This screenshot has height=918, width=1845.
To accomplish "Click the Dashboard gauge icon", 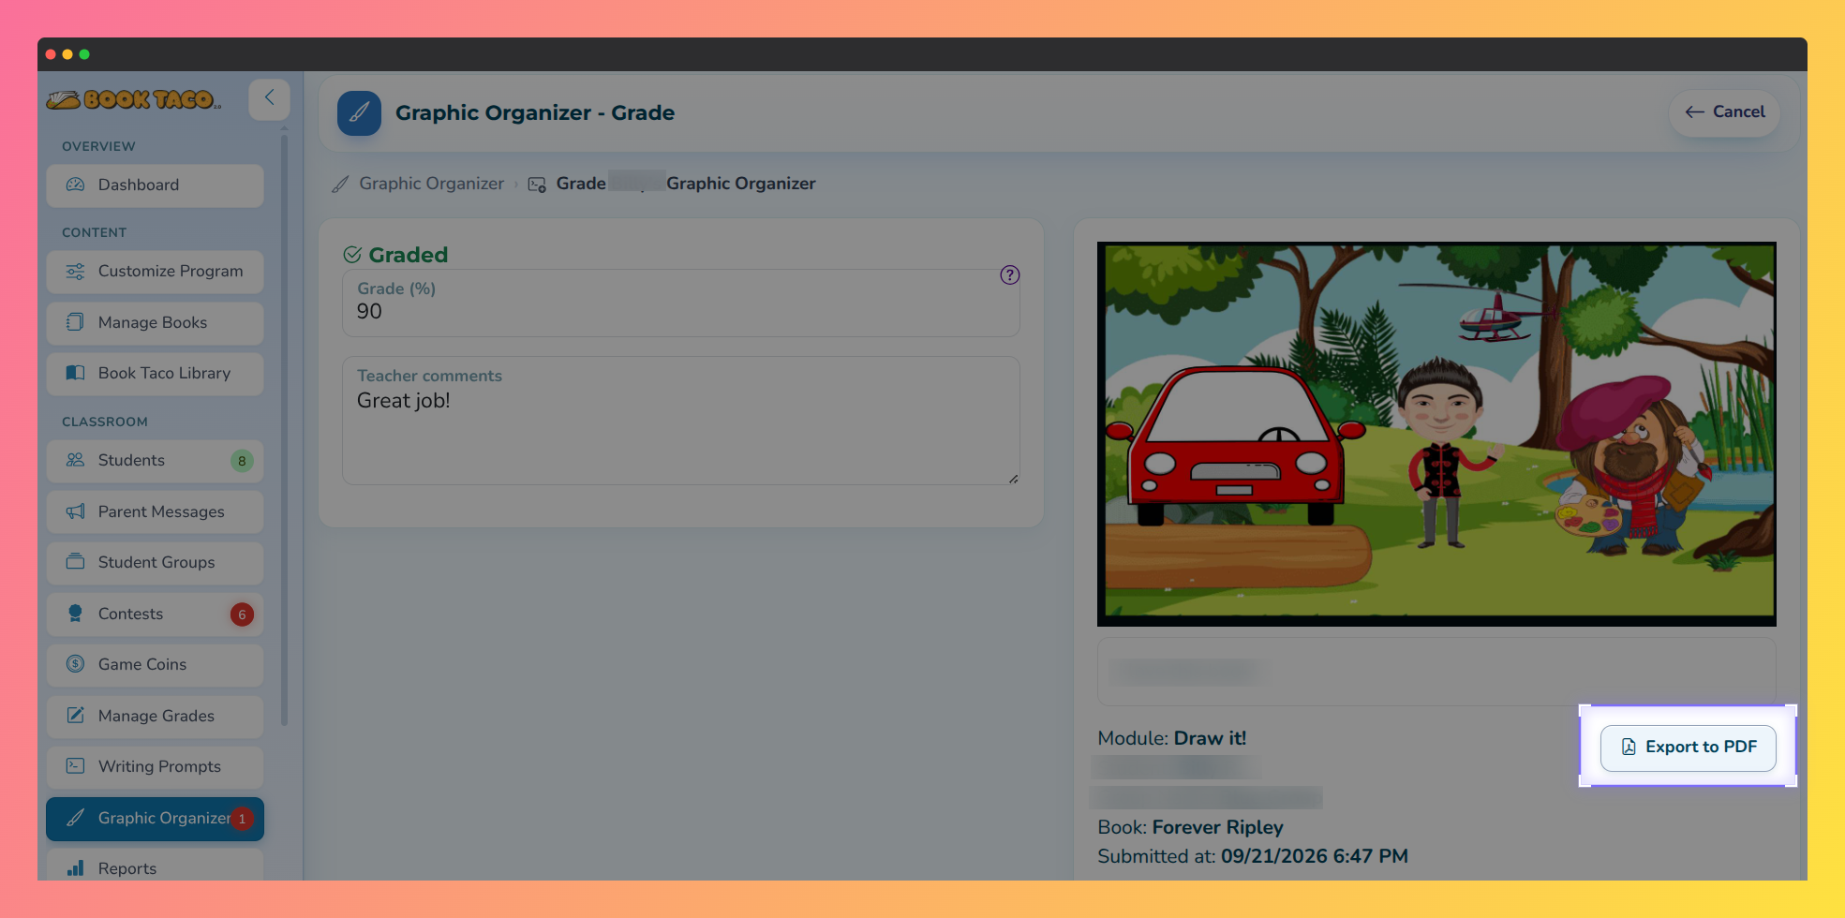I will [76, 185].
